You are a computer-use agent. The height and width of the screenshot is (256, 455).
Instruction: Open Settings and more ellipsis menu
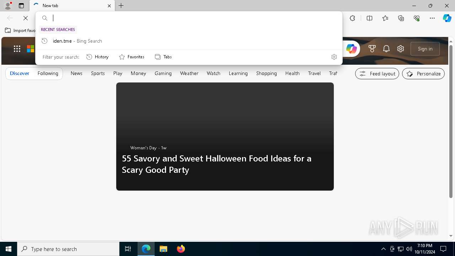point(432,18)
